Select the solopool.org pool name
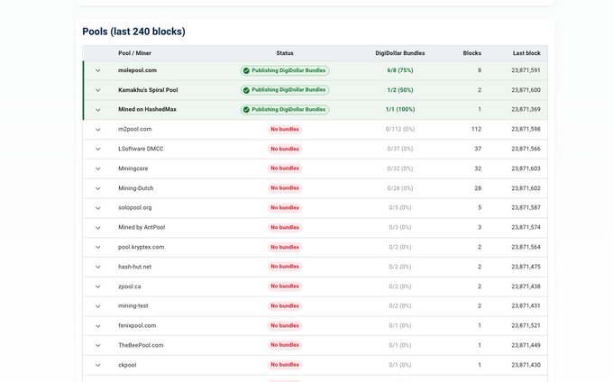The width and height of the screenshot is (613, 382). pos(135,208)
